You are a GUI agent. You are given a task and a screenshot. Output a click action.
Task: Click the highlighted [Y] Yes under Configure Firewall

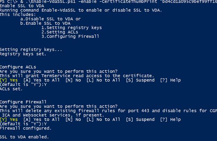pos(9,119)
